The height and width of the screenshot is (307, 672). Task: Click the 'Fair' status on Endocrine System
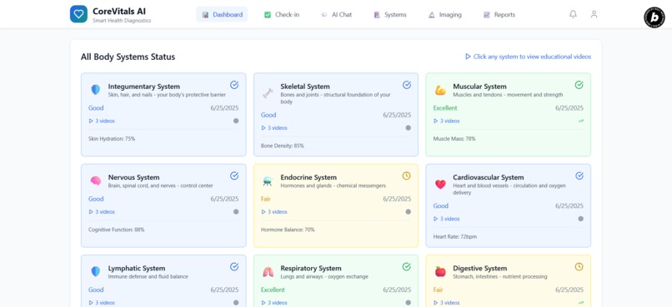[266, 199]
